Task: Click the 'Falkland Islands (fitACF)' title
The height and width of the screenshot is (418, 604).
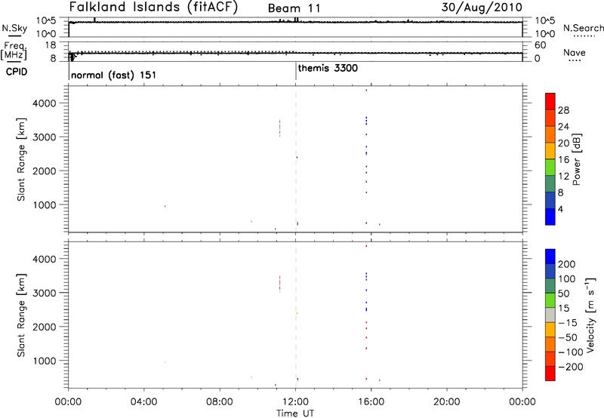Action: (153, 8)
